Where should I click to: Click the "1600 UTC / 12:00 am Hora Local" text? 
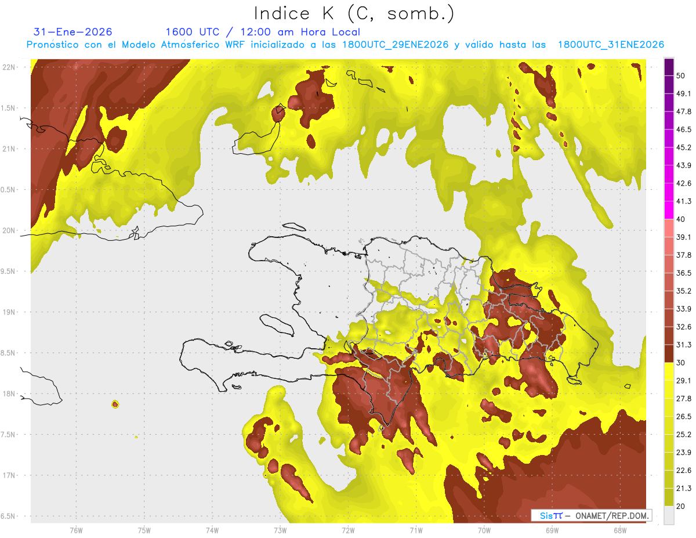pos(263,32)
